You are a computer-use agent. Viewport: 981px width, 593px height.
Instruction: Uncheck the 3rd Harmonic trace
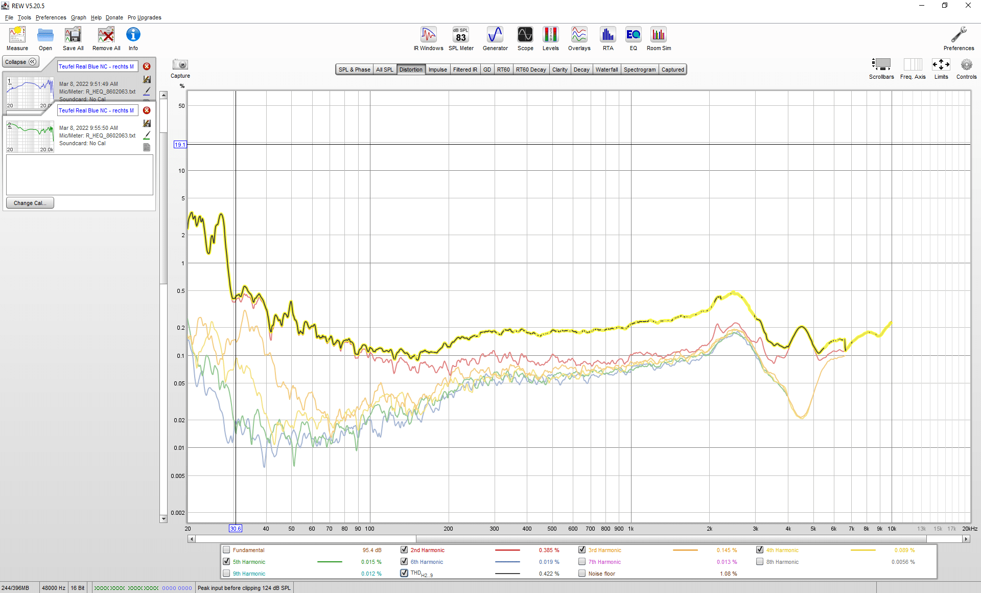(x=582, y=550)
